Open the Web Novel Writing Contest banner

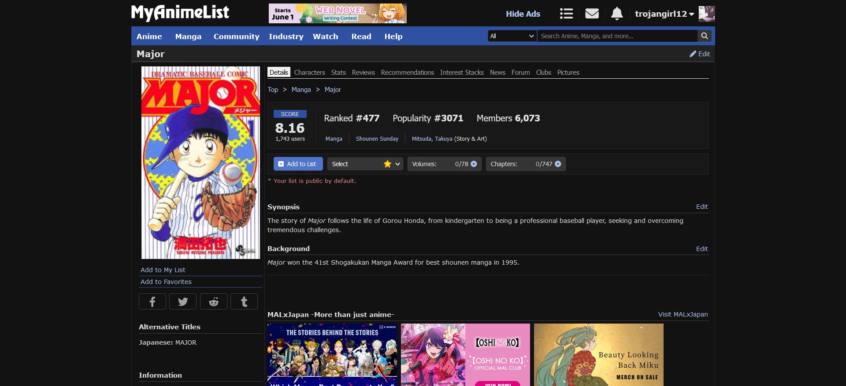pyautogui.click(x=338, y=13)
